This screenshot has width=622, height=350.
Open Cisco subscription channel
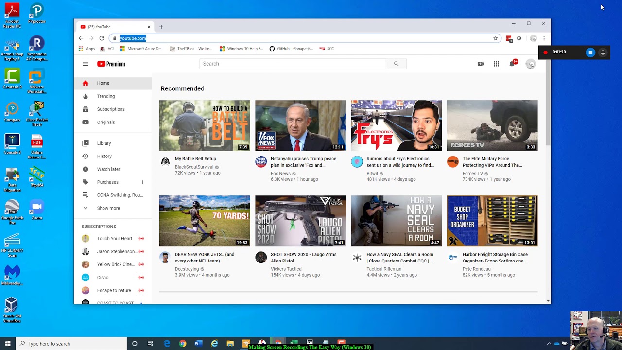(113, 278)
